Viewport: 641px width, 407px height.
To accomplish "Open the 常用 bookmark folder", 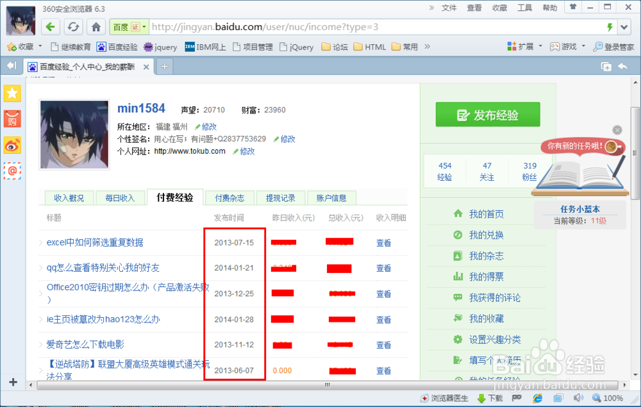I will click(x=404, y=47).
